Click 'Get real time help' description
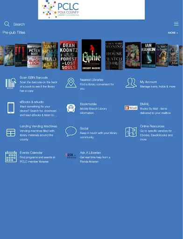Screen dimensions: 183x239 95,160
